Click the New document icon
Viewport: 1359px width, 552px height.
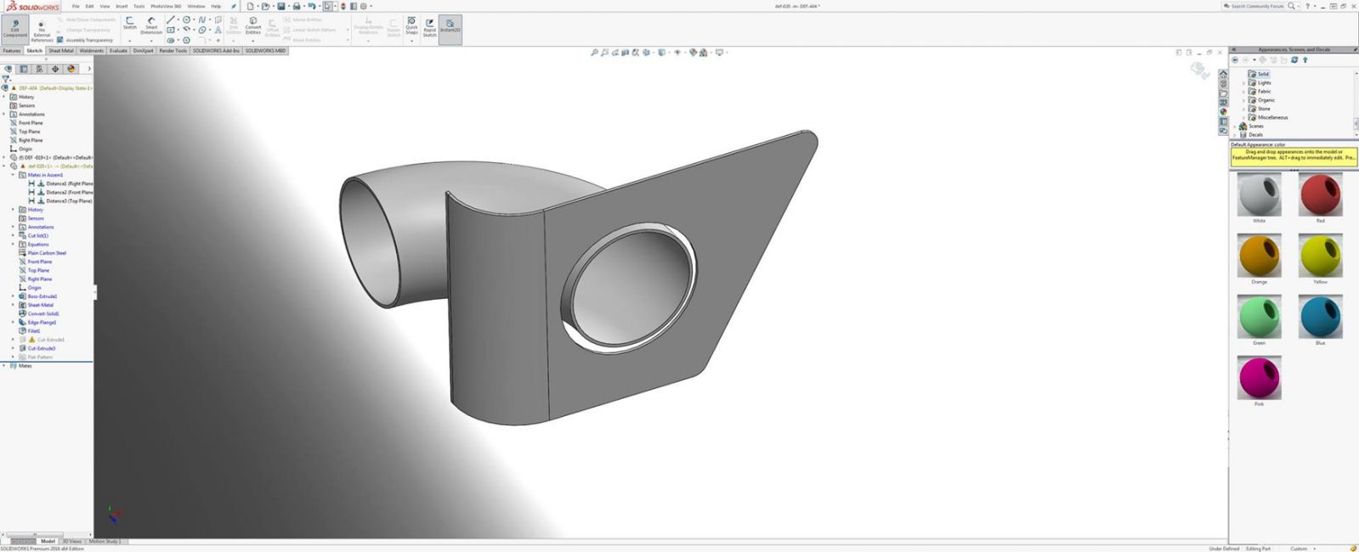[250, 6]
